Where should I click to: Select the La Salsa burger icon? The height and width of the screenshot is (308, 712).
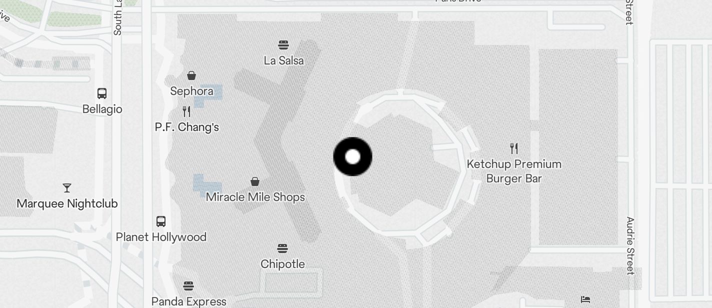click(x=283, y=45)
